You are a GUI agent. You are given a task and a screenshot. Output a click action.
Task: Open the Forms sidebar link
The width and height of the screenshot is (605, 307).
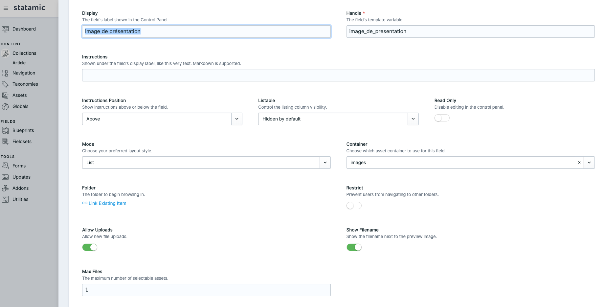[19, 166]
